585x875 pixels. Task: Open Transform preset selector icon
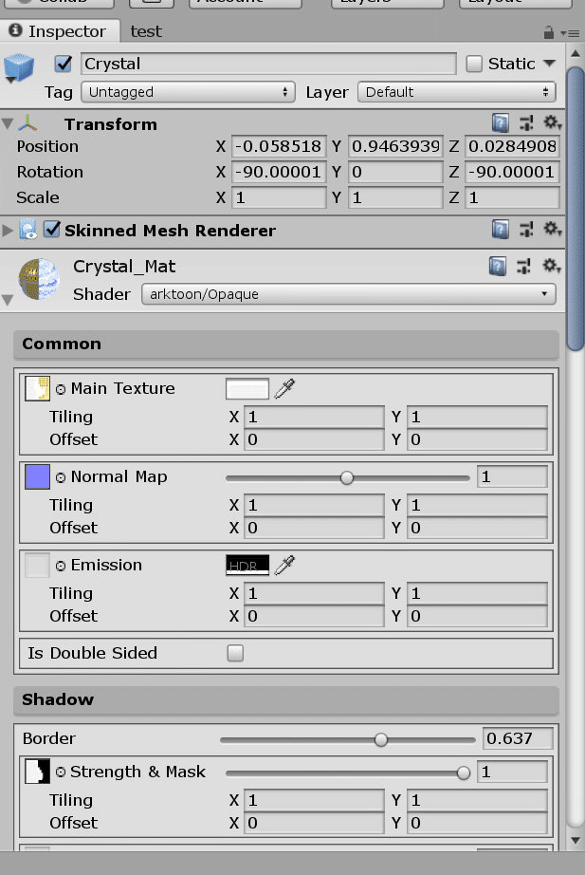tap(526, 122)
